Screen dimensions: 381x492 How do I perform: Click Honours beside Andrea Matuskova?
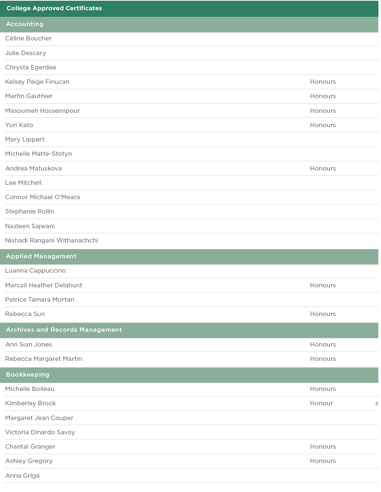coord(323,169)
